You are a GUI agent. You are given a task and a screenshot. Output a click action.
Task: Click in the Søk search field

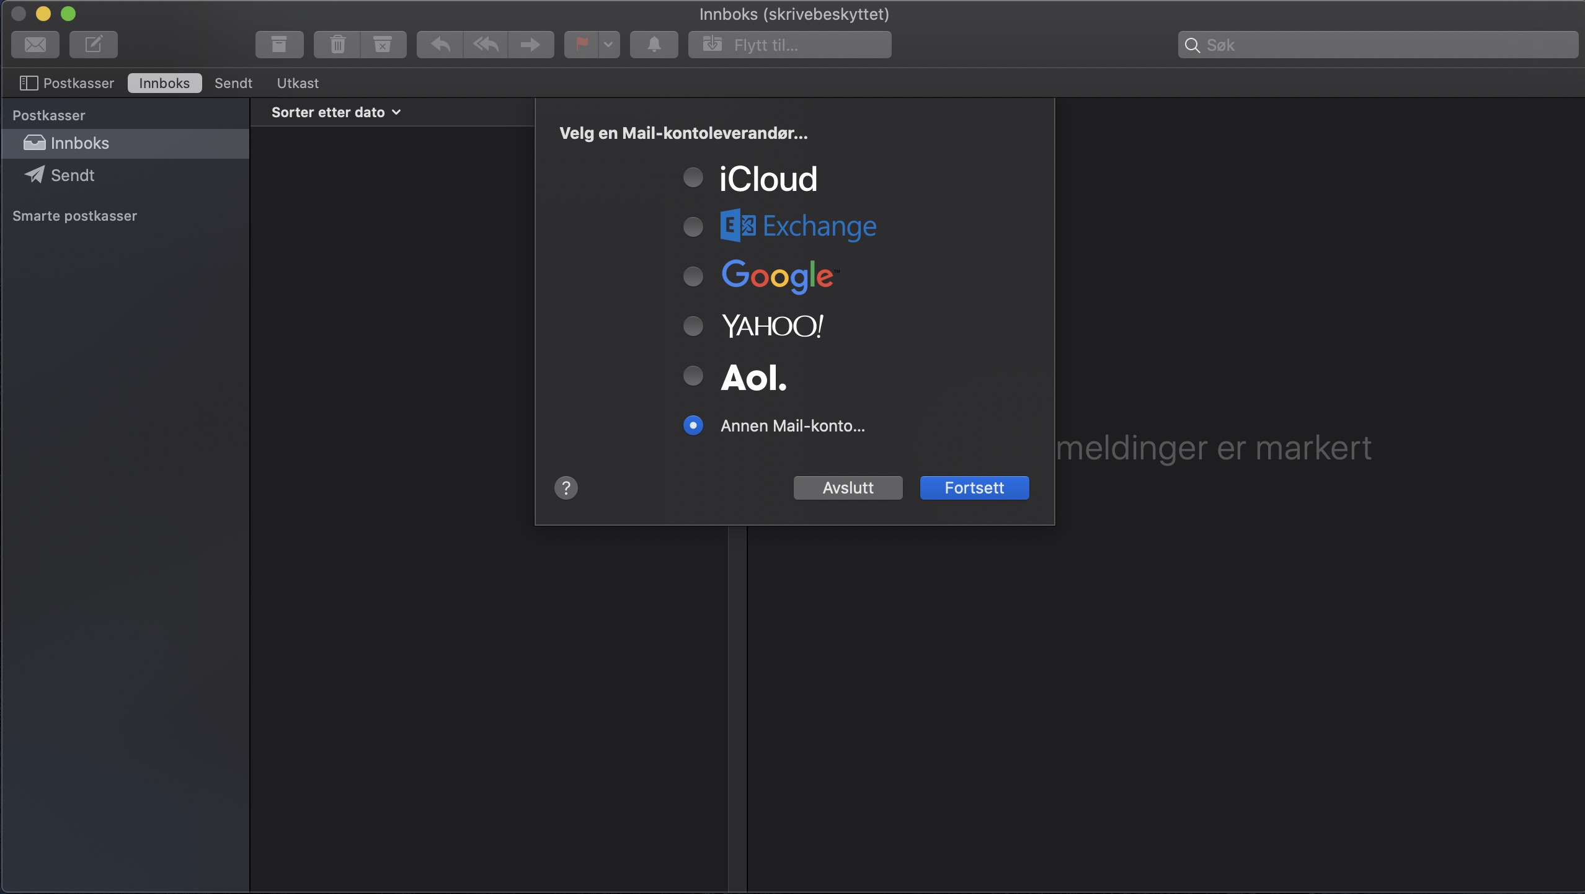pyautogui.click(x=1378, y=45)
